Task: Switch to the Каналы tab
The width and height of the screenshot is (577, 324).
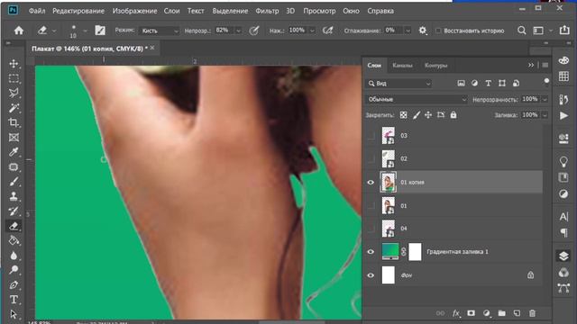Action: 402,66
